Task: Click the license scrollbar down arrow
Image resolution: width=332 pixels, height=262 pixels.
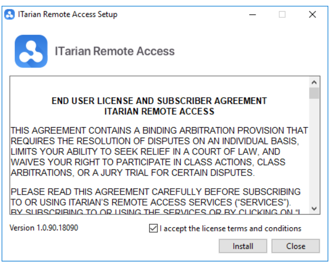Action: pyautogui.click(x=314, y=209)
